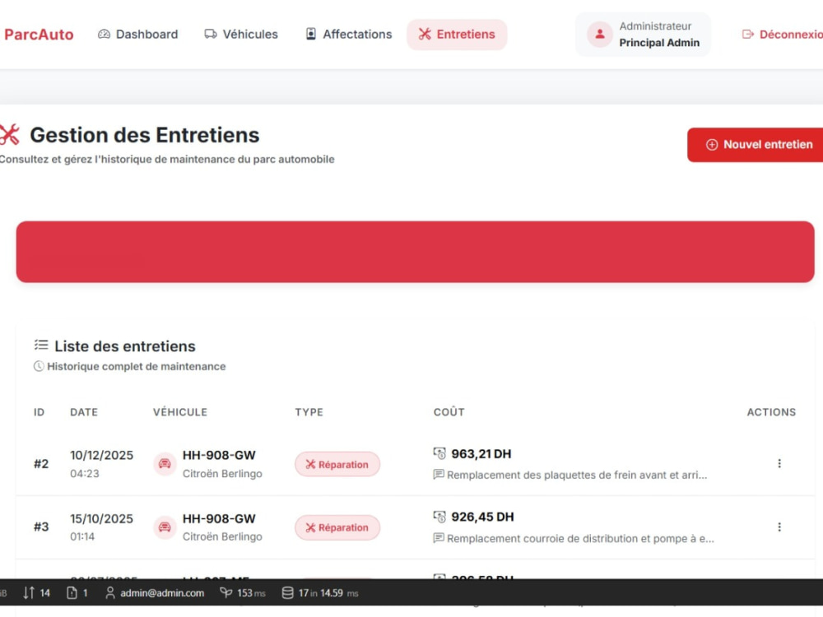Click the date 15/10/2025
This screenshot has width=823, height=617.
click(x=102, y=518)
